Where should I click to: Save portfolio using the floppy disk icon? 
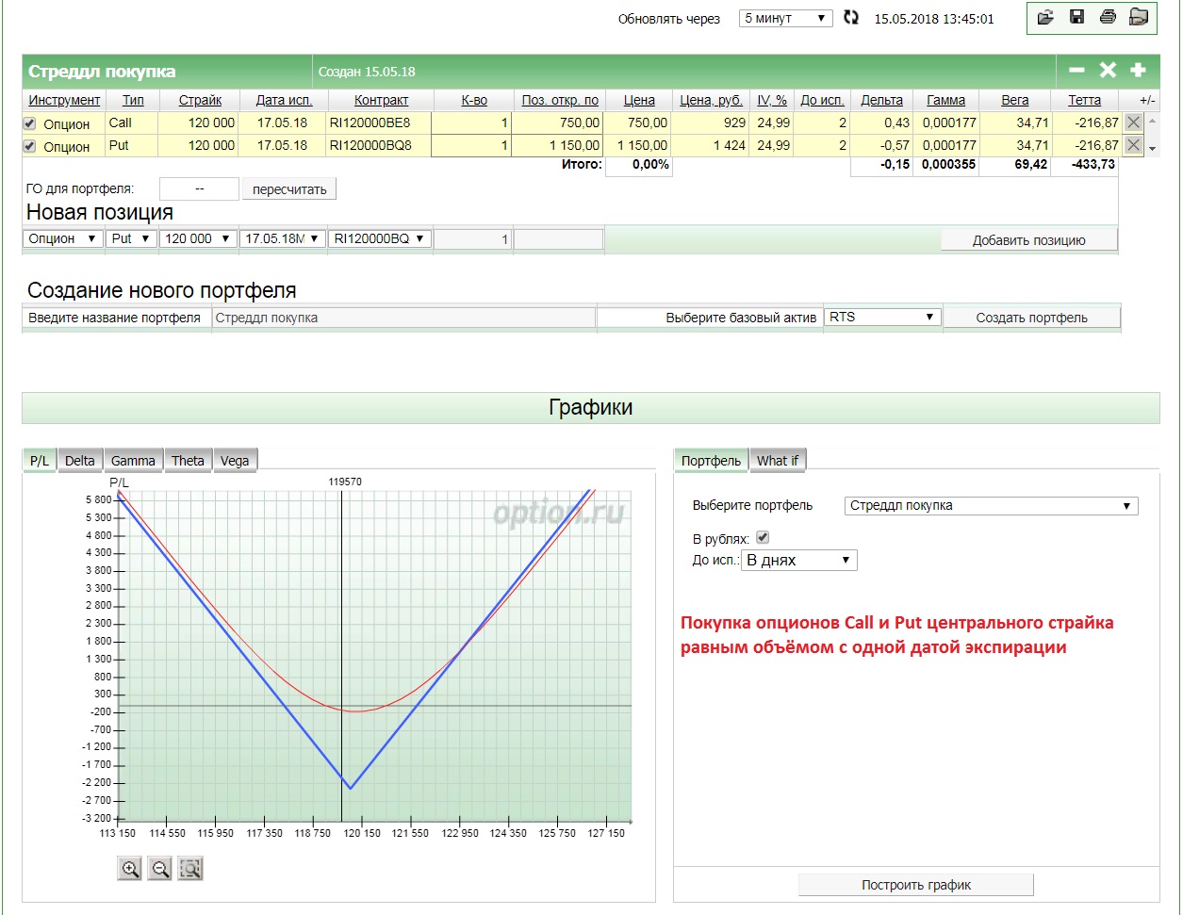[1076, 17]
